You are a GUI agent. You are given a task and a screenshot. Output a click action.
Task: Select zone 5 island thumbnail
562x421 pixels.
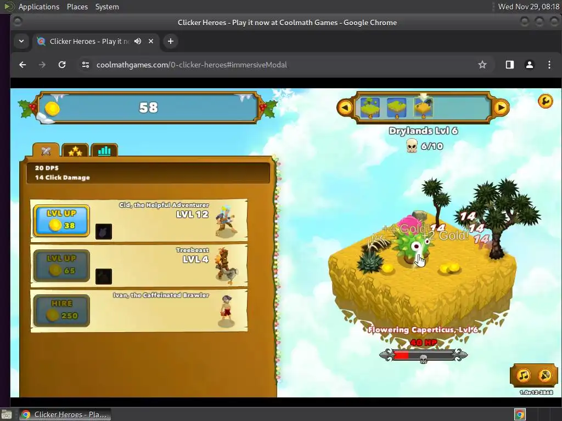point(396,107)
